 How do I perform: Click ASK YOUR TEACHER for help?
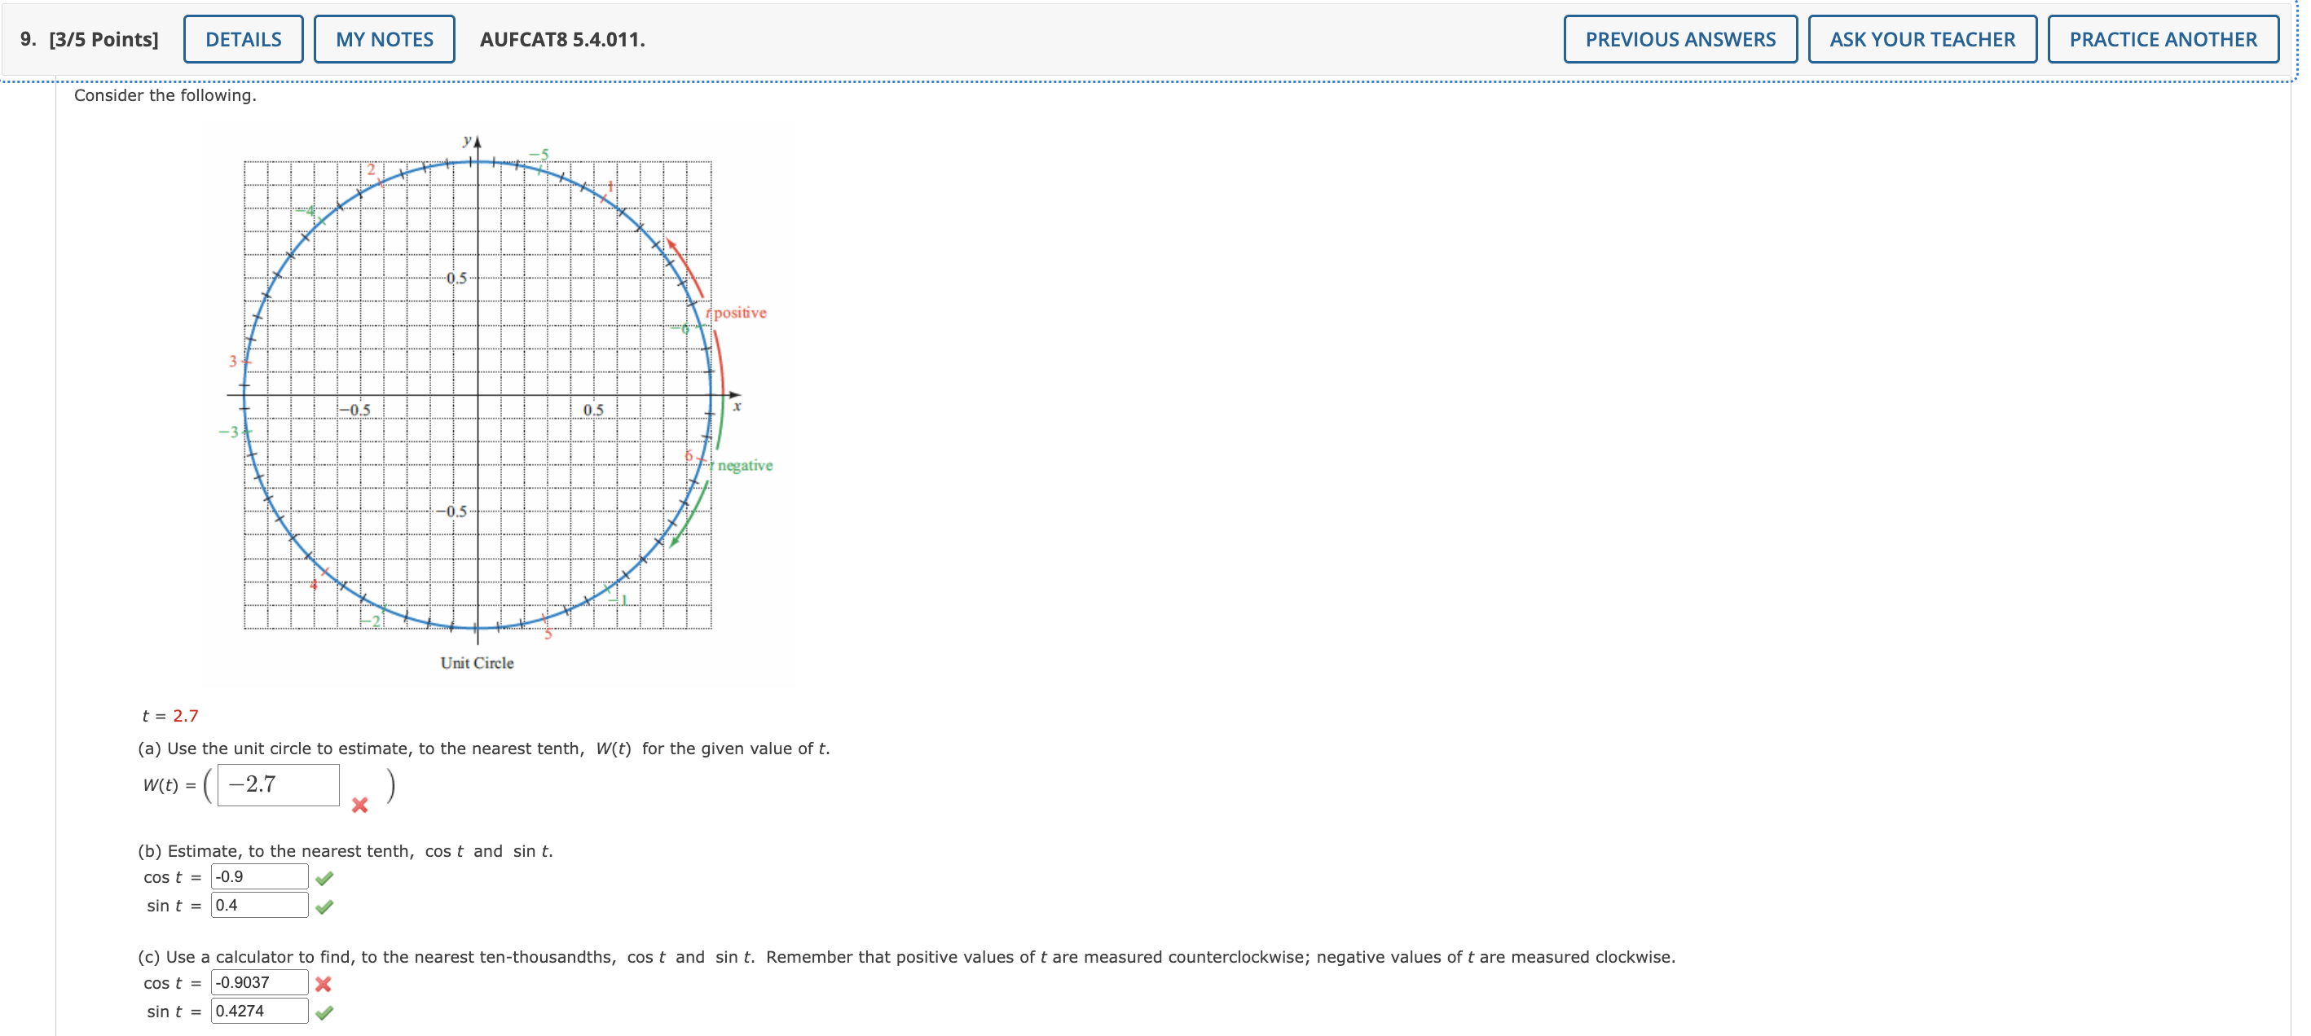(x=1921, y=38)
